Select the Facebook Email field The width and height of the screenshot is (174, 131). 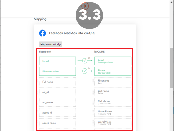click(57, 61)
